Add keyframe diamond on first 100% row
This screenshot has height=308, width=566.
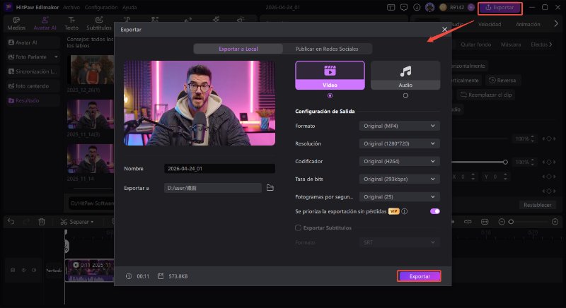[549, 138]
